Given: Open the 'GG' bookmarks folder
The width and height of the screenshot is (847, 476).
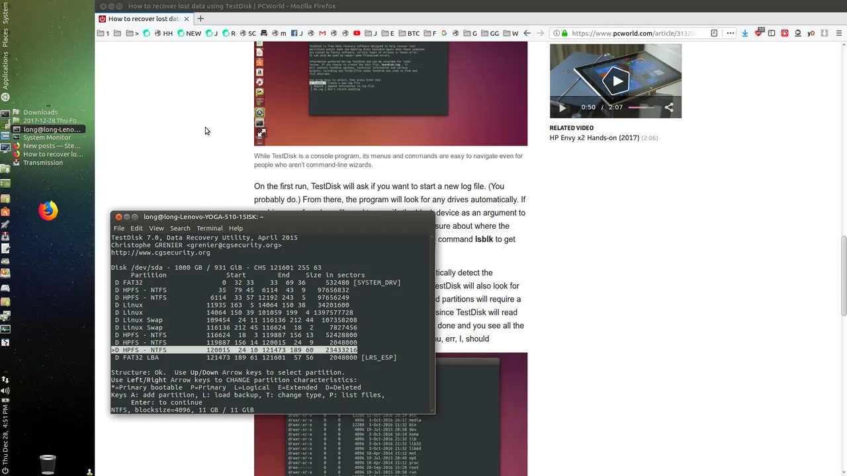Looking at the screenshot, I should (490, 33).
